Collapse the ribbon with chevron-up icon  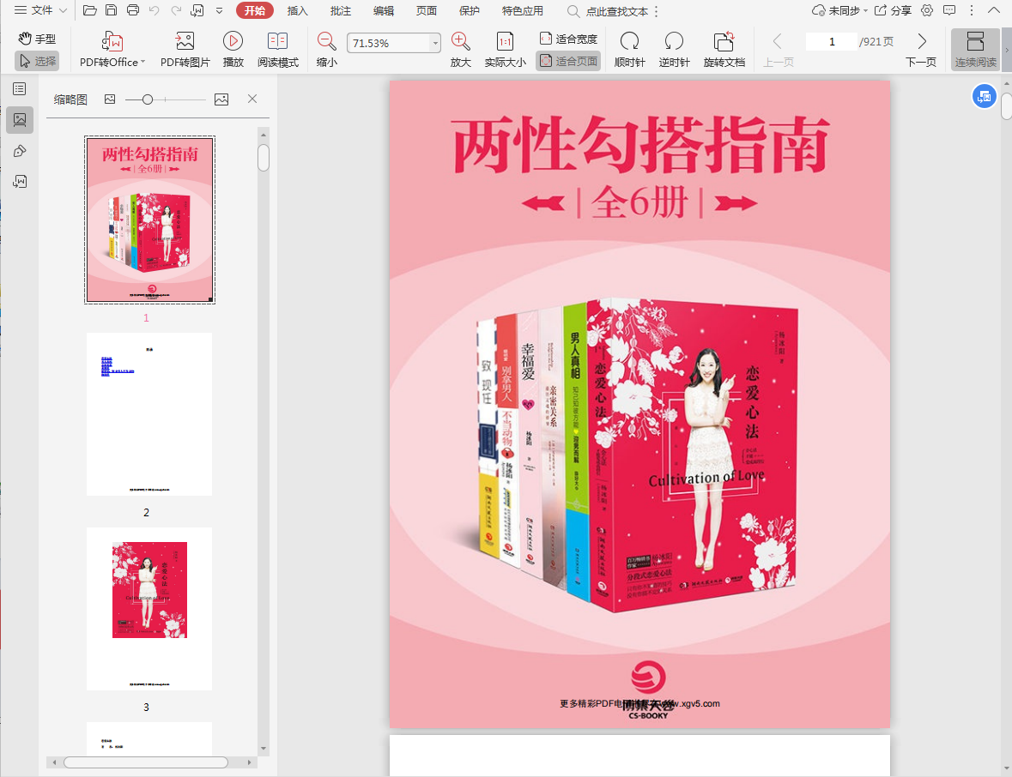point(994,10)
